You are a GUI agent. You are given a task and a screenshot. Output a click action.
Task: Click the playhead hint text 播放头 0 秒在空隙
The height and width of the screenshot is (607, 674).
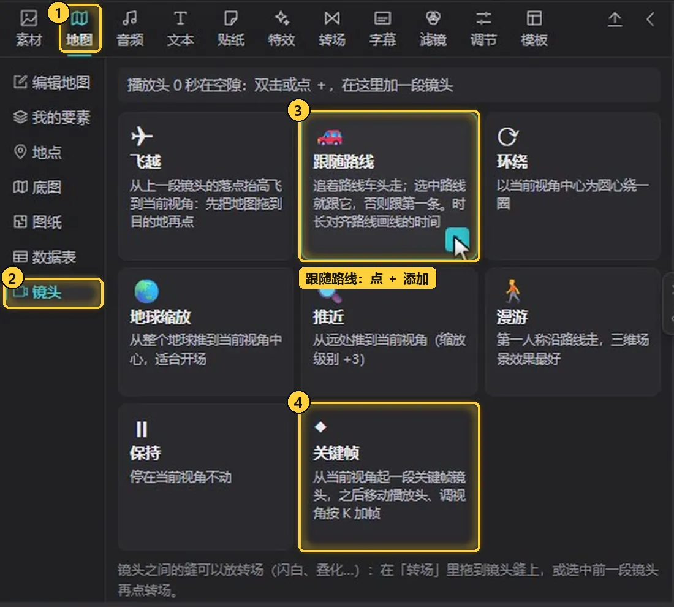(186, 85)
